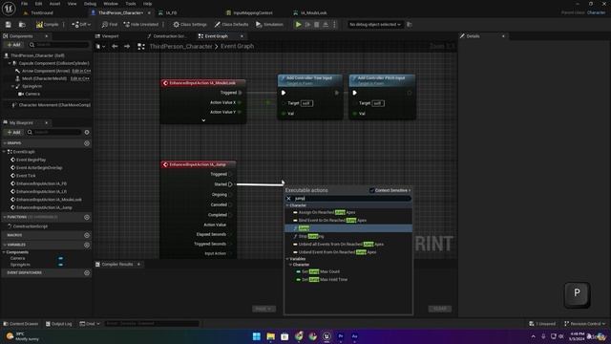Select EnhancedInputAction IA_Jump in My Blueprint
This screenshot has width=611, height=344.
click(44, 207)
